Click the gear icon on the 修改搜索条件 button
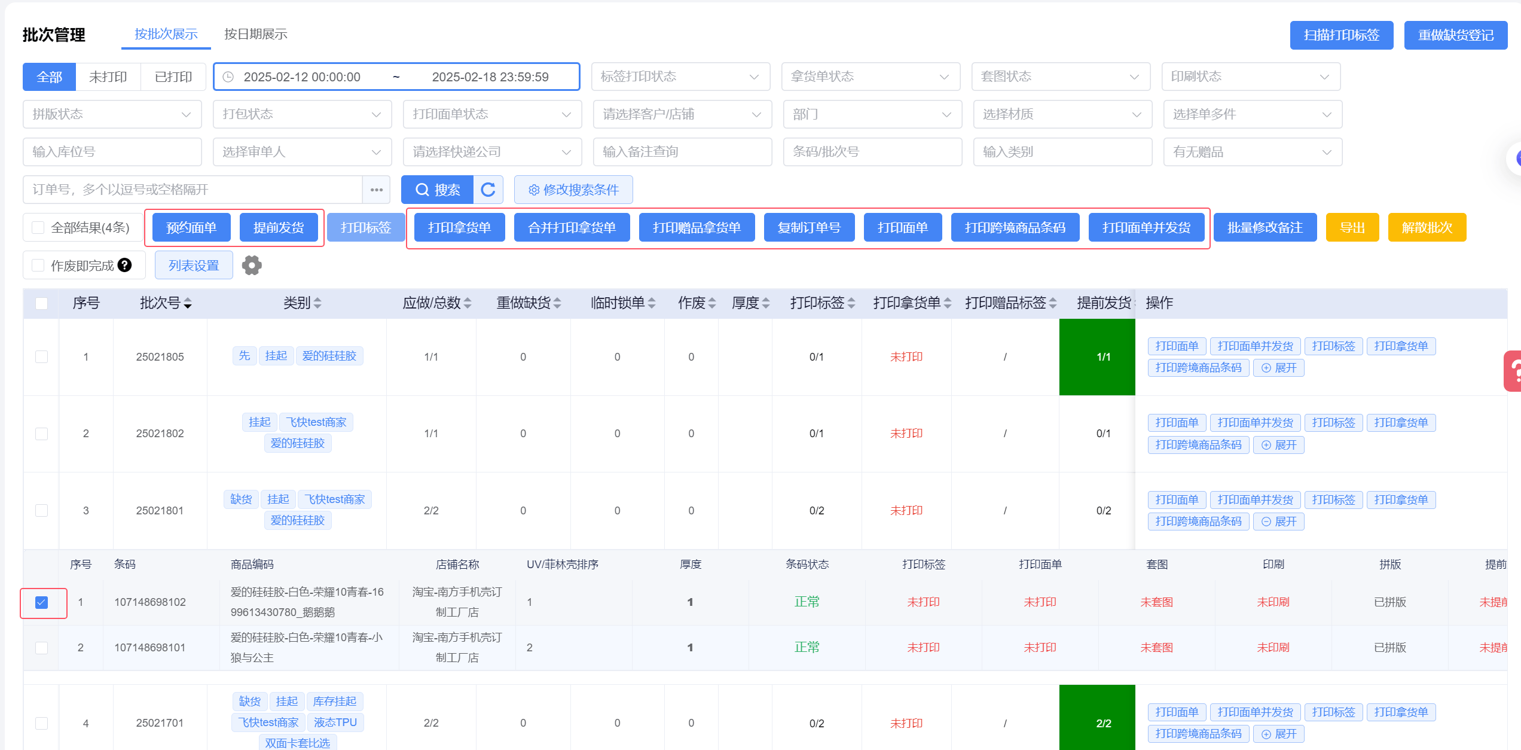 533,190
